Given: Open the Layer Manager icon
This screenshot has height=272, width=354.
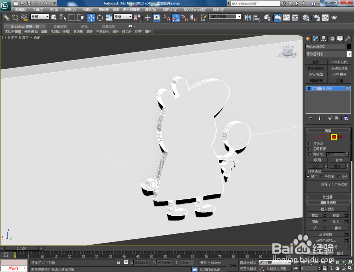Looking at the screenshot, I should coord(267,17).
